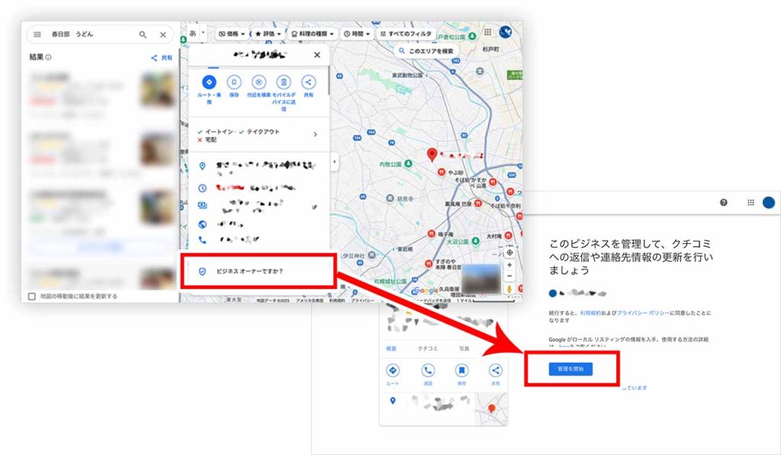This screenshot has width=781, height=455.
Task: Click the account avatar in the Maps window
Action: (x=506, y=32)
